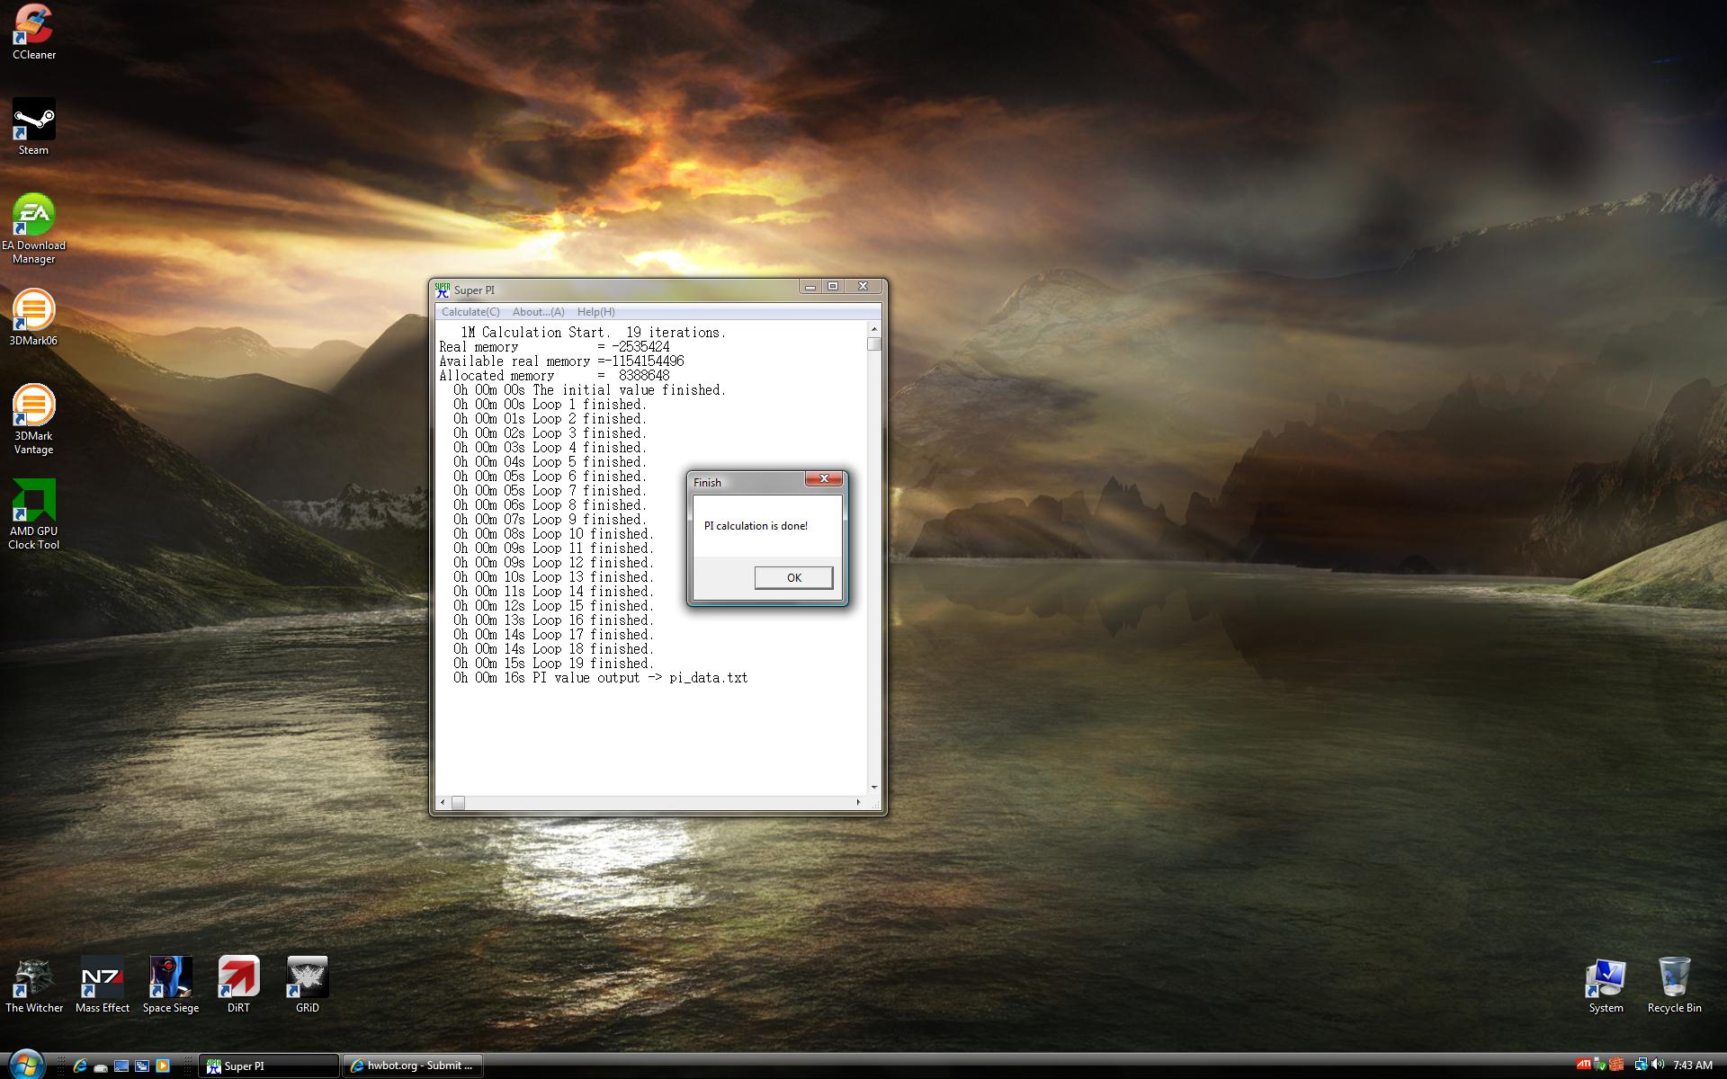The image size is (1727, 1079).
Task: Open the Help(H) menu
Action: click(596, 312)
